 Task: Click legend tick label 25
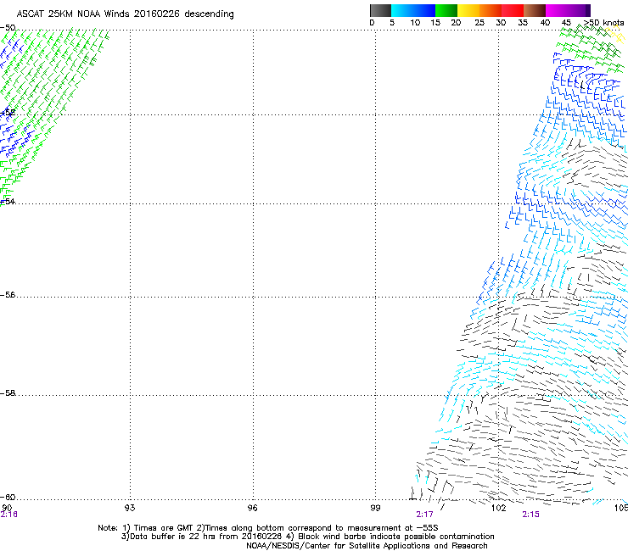(x=479, y=23)
